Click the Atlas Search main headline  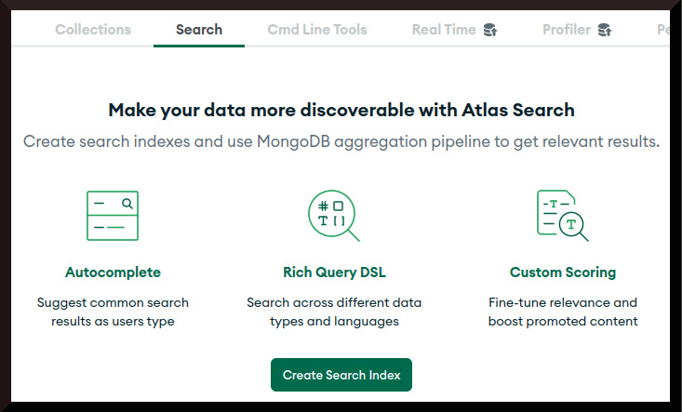341,110
